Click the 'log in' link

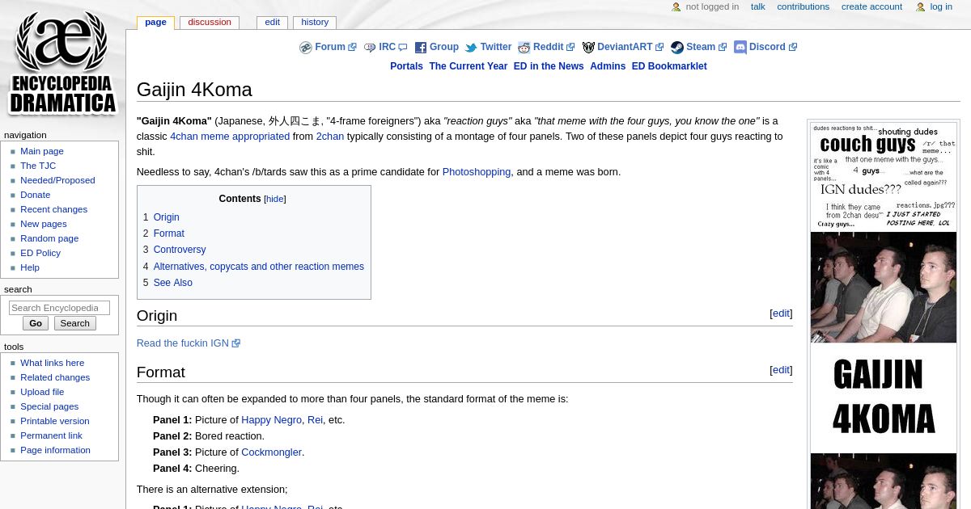(x=941, y=6)
